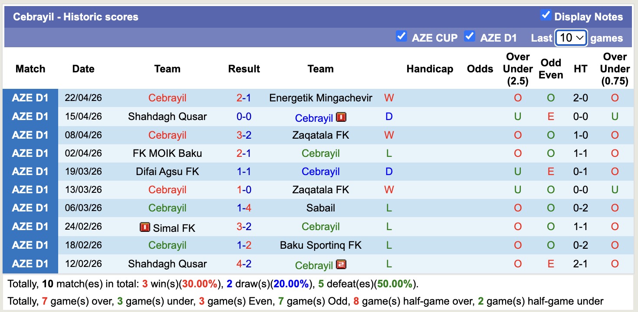
Task: Click the Odds column header
Action: tap(480, 68)
